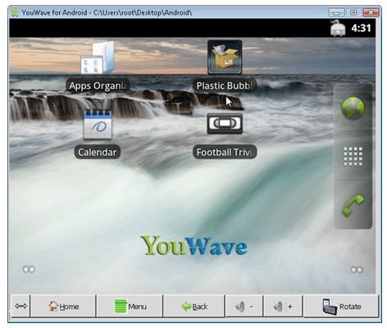Click the Calendar label text

[x=98, y=152]
